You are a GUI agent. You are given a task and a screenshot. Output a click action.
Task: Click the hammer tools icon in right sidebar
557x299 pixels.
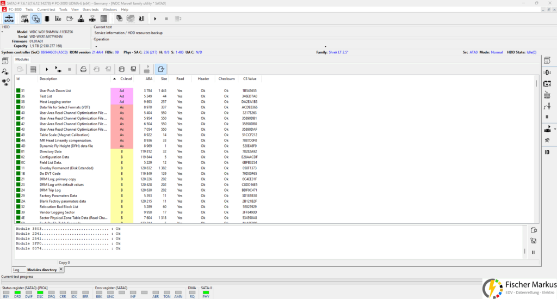point(547,140)
